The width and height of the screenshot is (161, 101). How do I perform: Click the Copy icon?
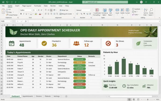[7, 12]
